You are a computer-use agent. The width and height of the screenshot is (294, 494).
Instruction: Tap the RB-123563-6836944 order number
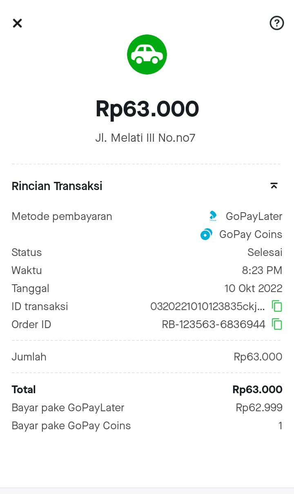[x=214, y=324]
